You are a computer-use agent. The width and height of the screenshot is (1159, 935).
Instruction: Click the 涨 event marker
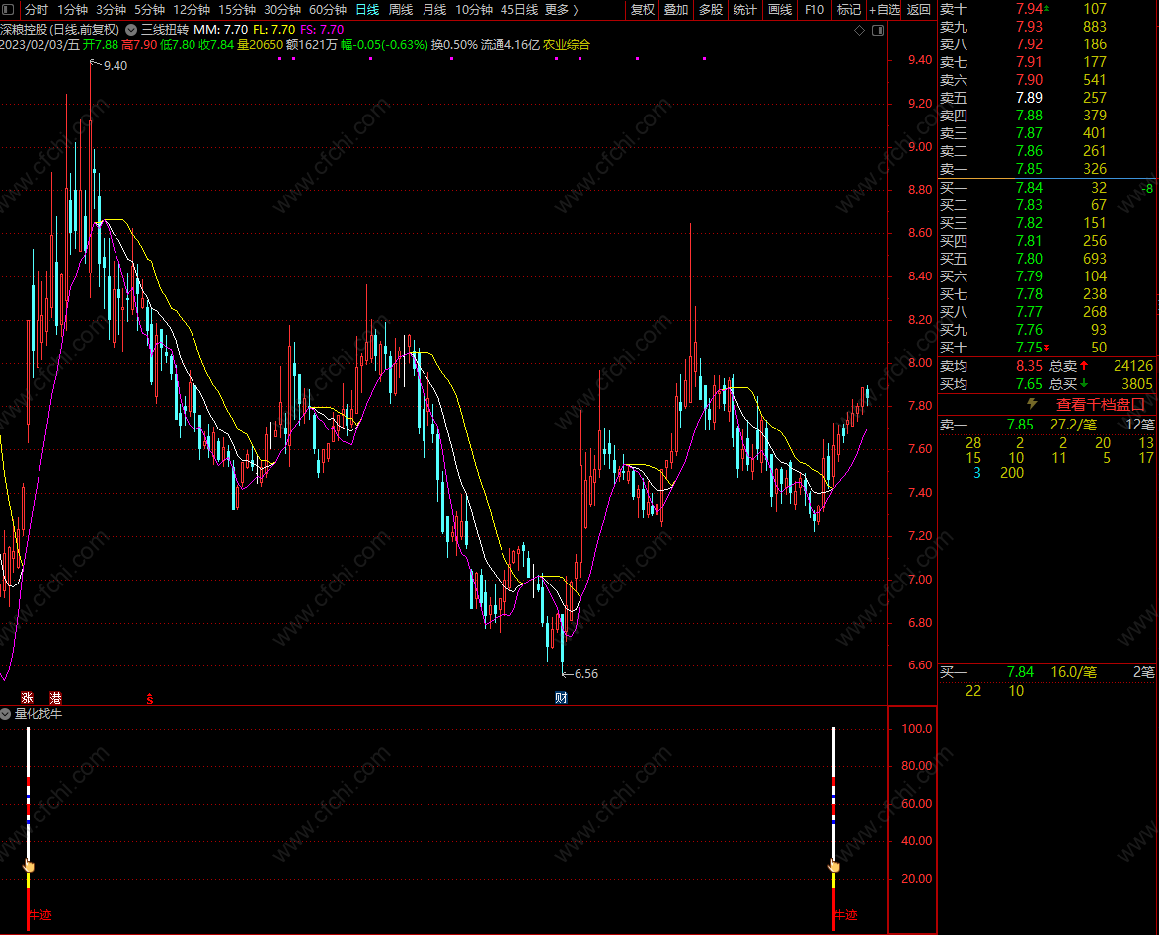[x=28, y=698]
